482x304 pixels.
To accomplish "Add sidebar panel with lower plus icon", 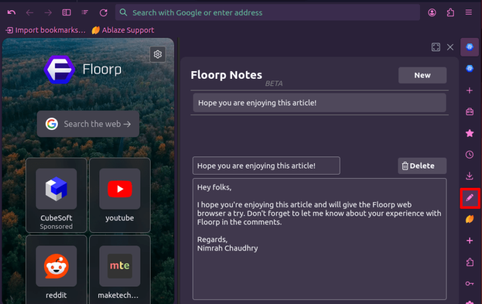I will [469, 240].
